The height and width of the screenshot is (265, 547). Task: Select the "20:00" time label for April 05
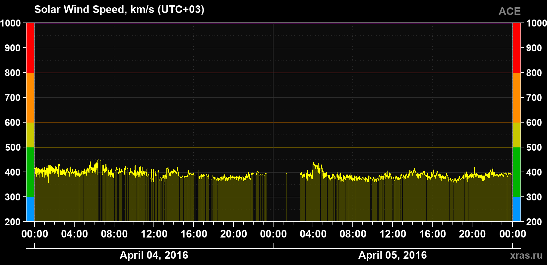click(472, 234)
